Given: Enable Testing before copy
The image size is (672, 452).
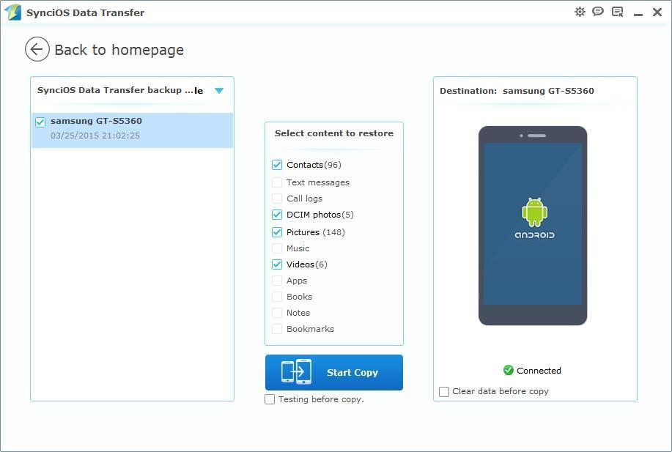Looking at the screenshot, I should [270, 399].
